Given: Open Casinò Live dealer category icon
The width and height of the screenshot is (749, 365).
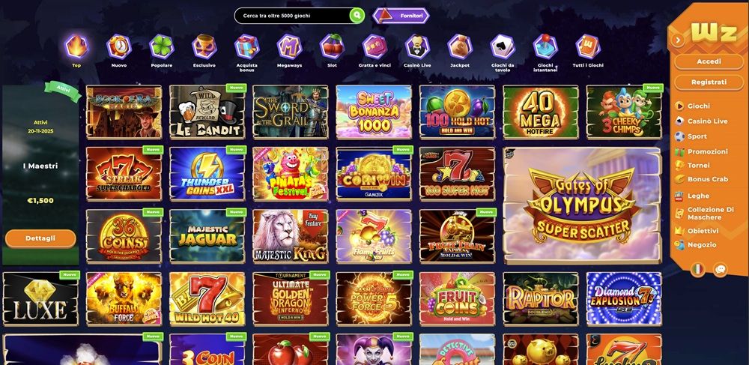Looking at the screenshot, I should [x=417, y=46].
